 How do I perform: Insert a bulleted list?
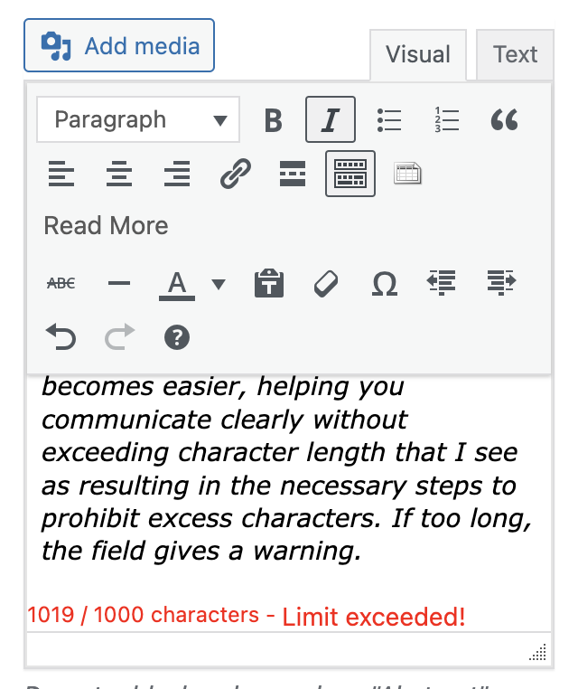(x=389, y=120)
